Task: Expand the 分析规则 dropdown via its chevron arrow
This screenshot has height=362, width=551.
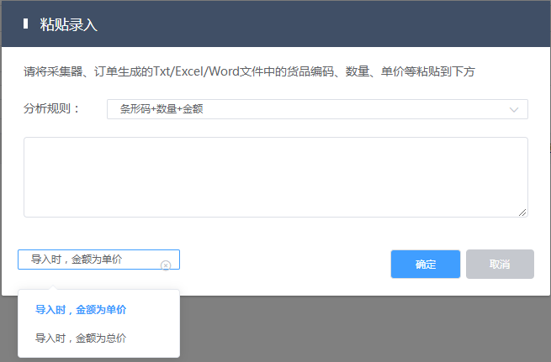Action: click(514, 110)
